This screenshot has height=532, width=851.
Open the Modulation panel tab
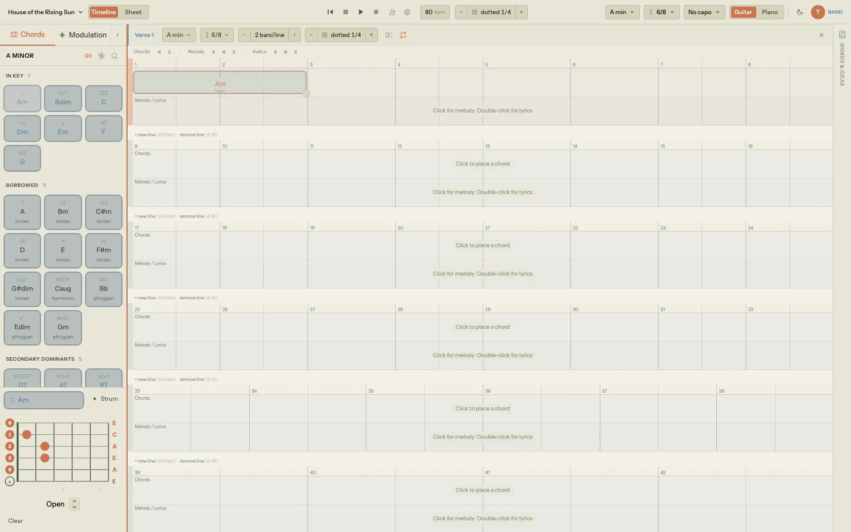(x=82, y=34)
